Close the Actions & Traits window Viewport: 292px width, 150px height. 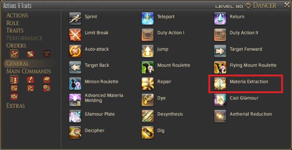coord(287,5)
